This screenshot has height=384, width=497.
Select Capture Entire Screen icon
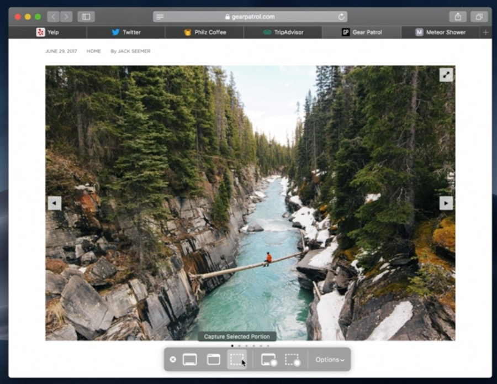click(x=190, y=360)
